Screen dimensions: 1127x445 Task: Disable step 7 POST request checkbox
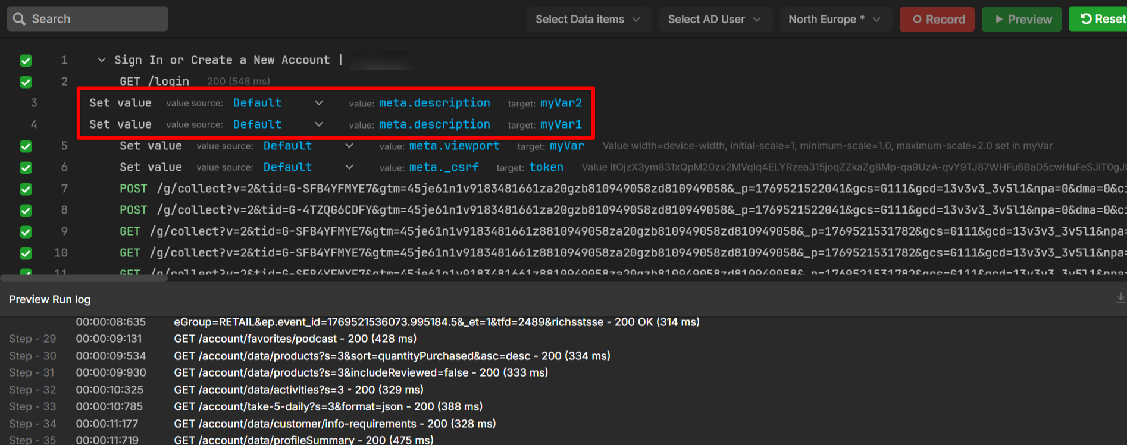26,189
